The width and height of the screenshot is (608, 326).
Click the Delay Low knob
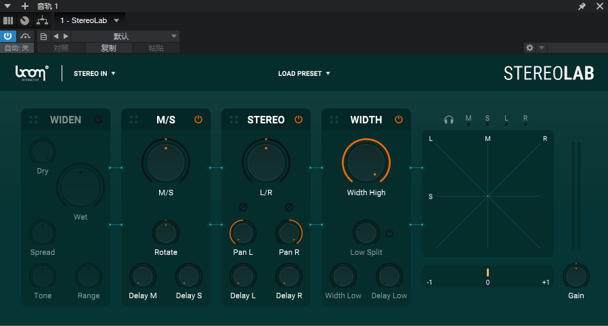389,277
